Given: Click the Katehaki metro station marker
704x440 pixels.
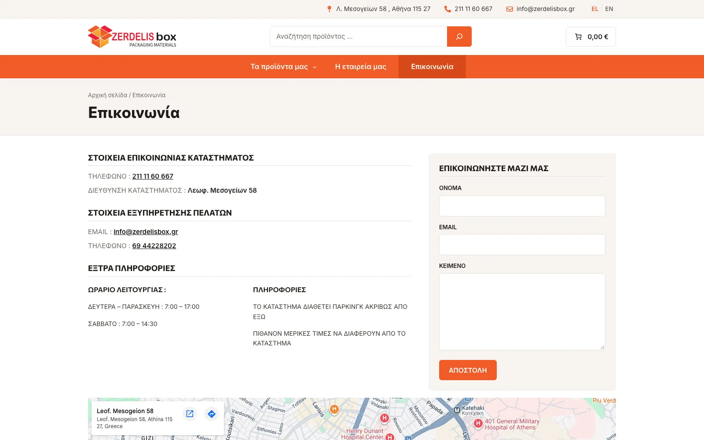Looking at the screenshot, I should tap(457, 410).
